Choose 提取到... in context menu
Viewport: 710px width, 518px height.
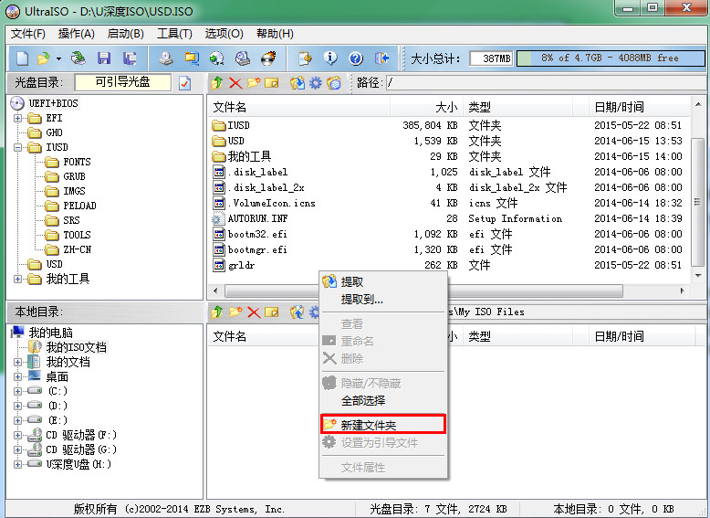tap(382, 300)
